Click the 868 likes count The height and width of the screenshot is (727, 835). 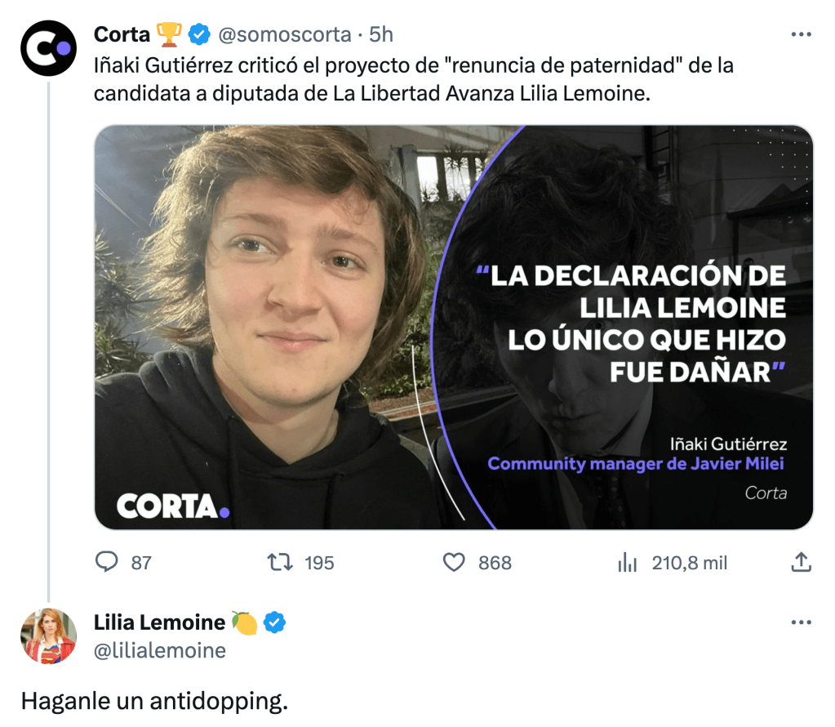click(495, 563)
